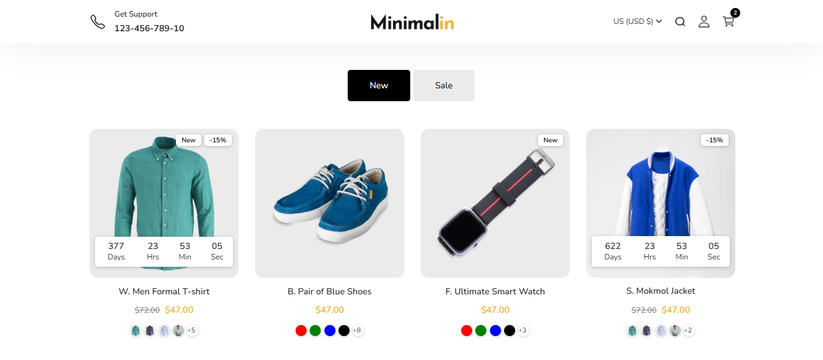
Task: Open the W. Men Formal T-shirt link
Action: pyautogui.click(x=164, y=291)
